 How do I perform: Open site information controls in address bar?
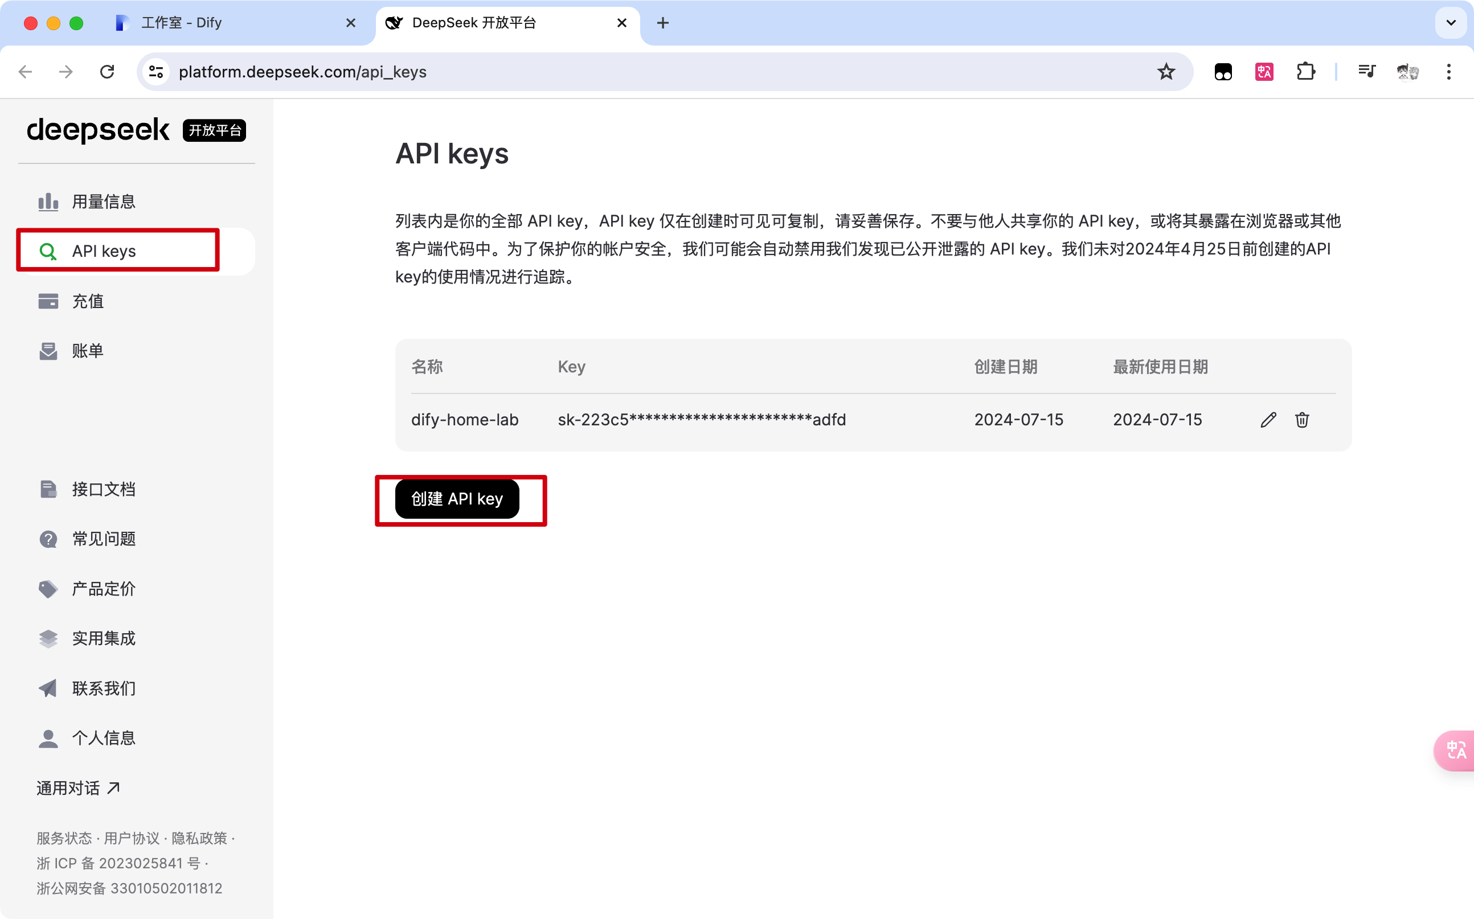[155, 72]
